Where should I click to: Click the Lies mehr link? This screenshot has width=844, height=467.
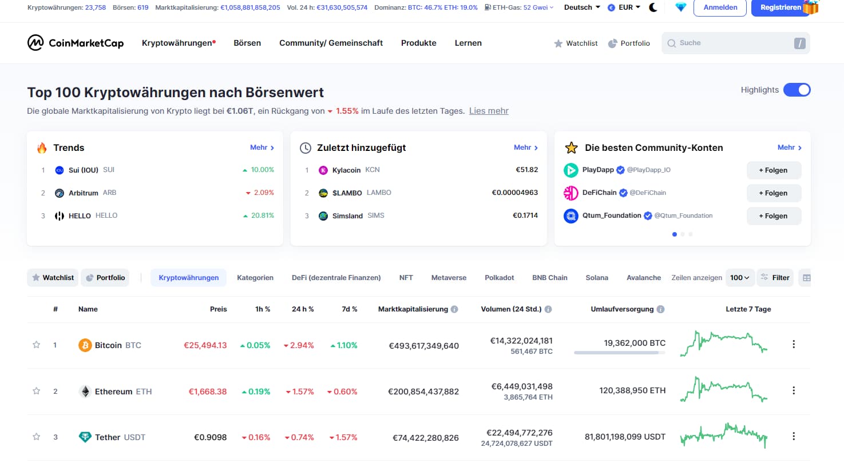489,111
